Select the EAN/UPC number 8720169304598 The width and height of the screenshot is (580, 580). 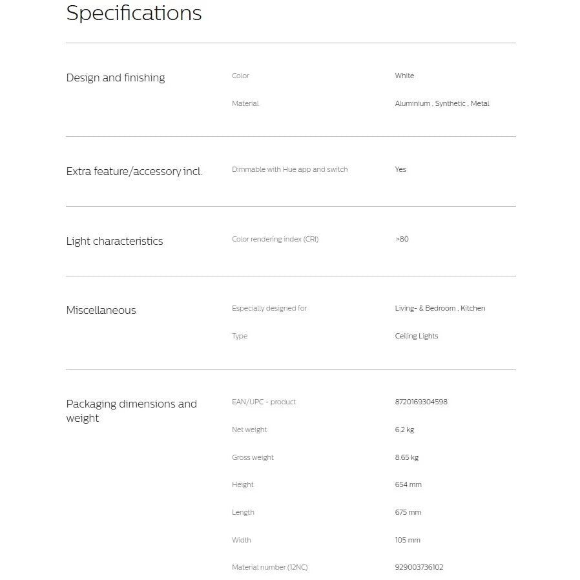pyautogui.click(x=420, y=402)
